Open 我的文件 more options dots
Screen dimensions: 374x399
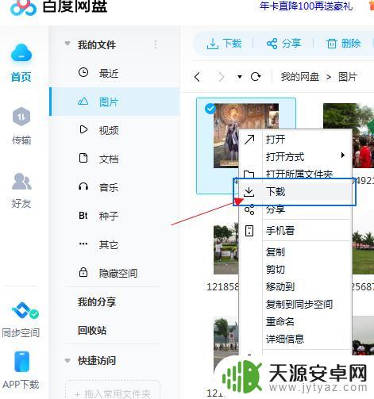(x=156, y=44)
